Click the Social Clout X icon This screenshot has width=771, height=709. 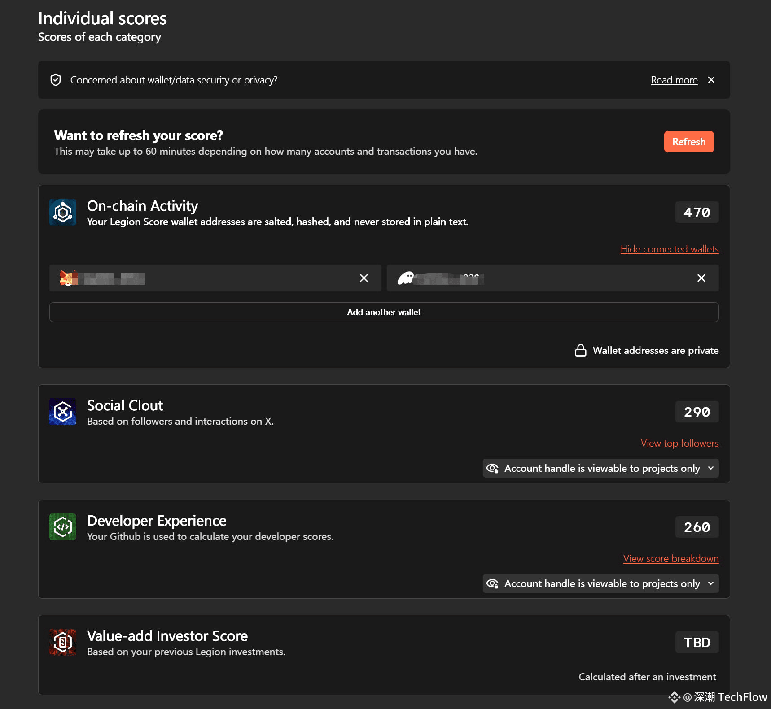tap(63, 412)
